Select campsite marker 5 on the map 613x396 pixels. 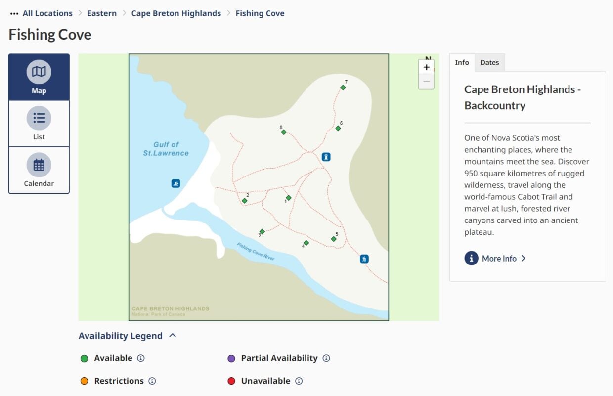pyautogui.click(x=333, y=238)
